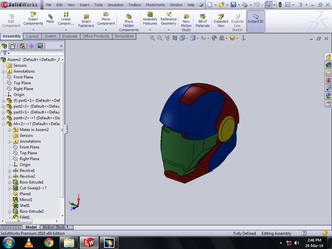Image resolution: width=332 pixels, height=249 pixels.
Task: Open Appearances task pane icon
Action: [x=328, y=96]
